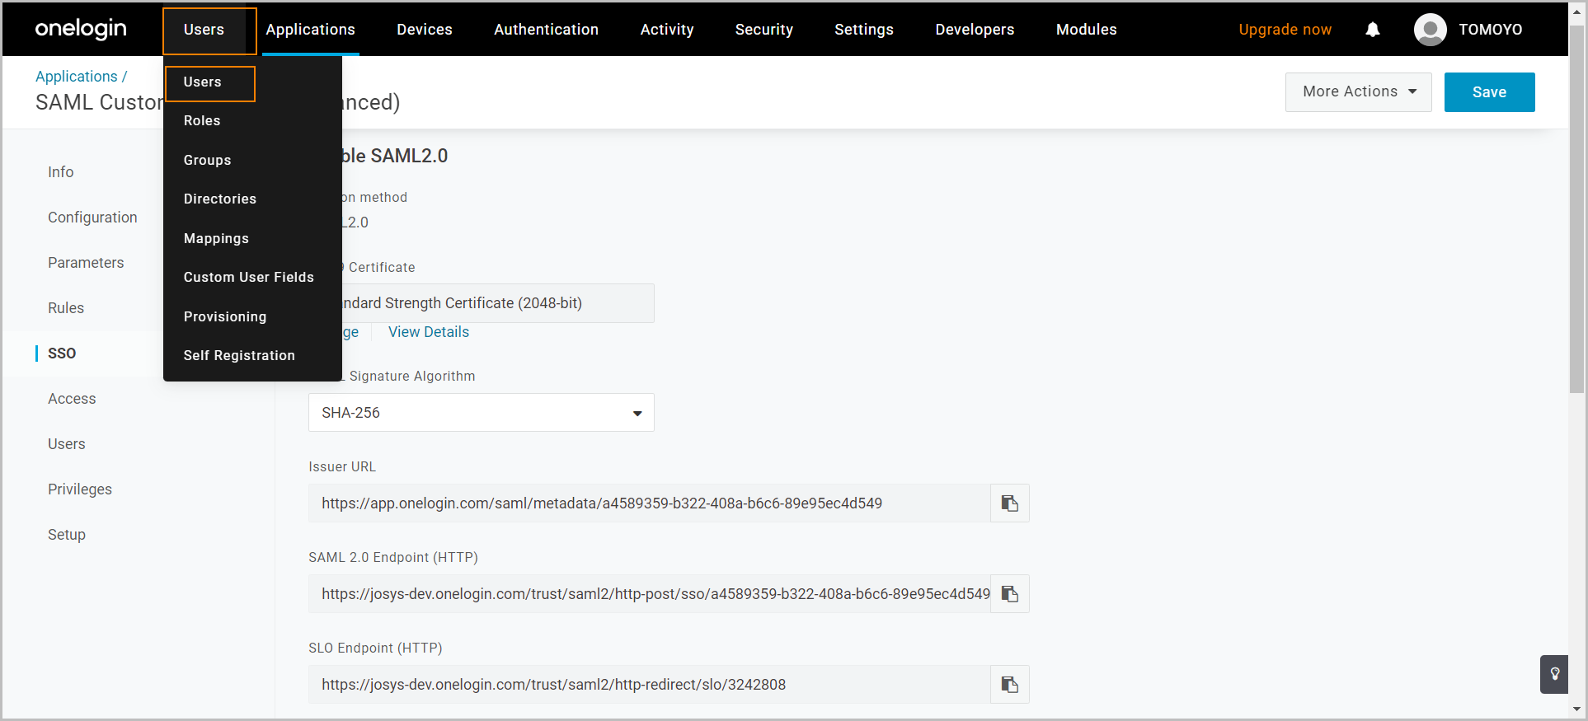Image resolution: width=1588 pixels, height=721 pixels.
Task: Switch to the Setup sidebar tab
Action: 67,535
